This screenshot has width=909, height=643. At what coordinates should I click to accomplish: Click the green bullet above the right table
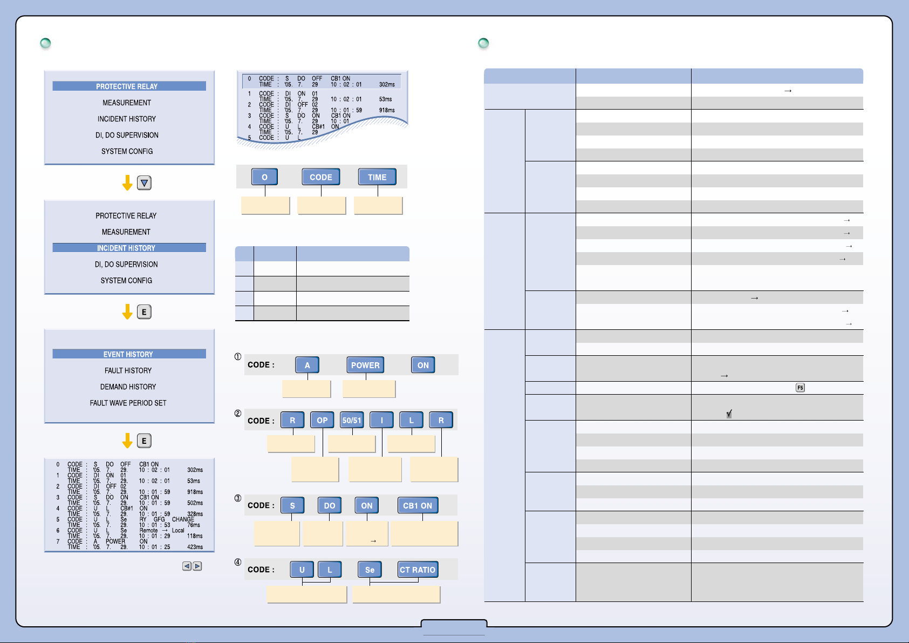483,43
